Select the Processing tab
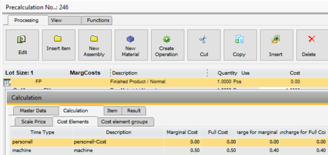Screen dimensions: 328x155 coord(26,20)
